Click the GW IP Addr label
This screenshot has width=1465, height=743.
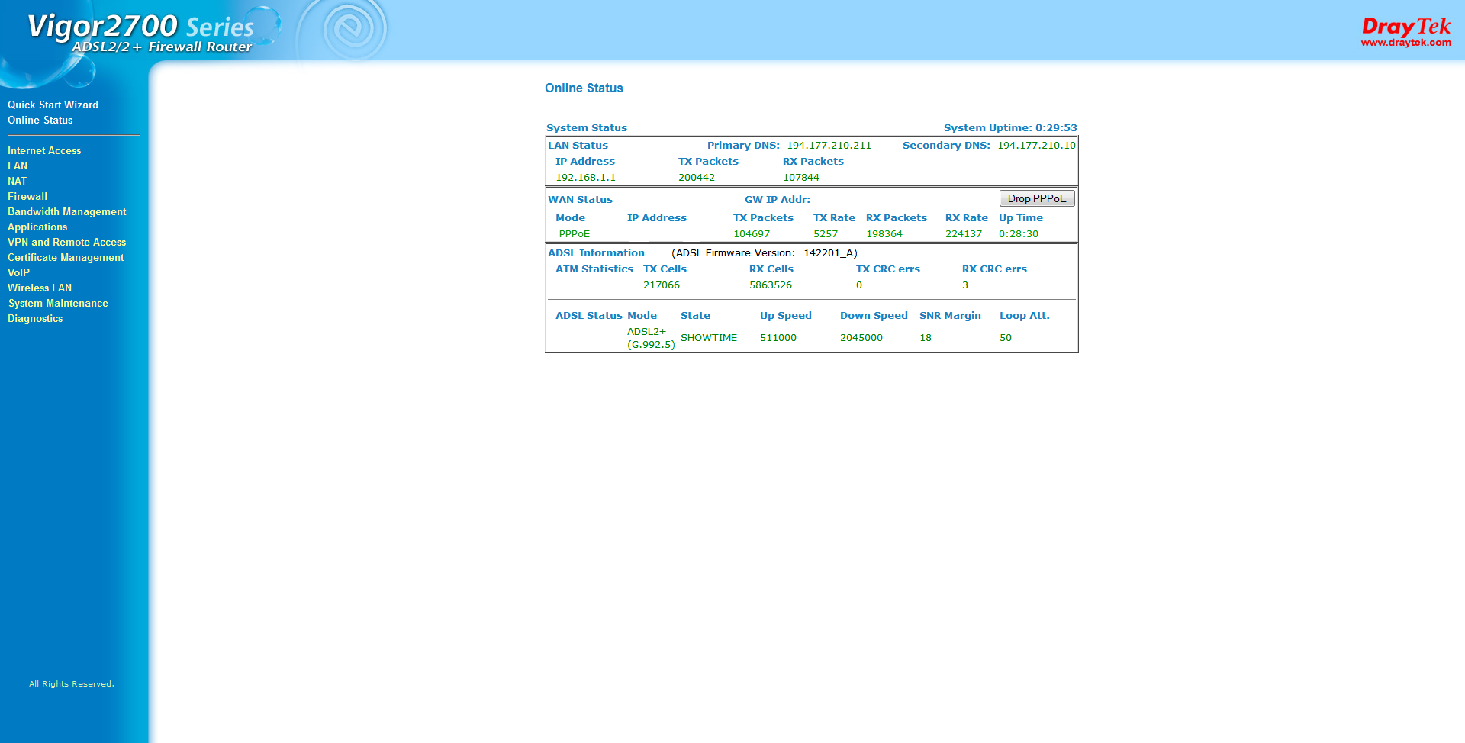(778, 200)
